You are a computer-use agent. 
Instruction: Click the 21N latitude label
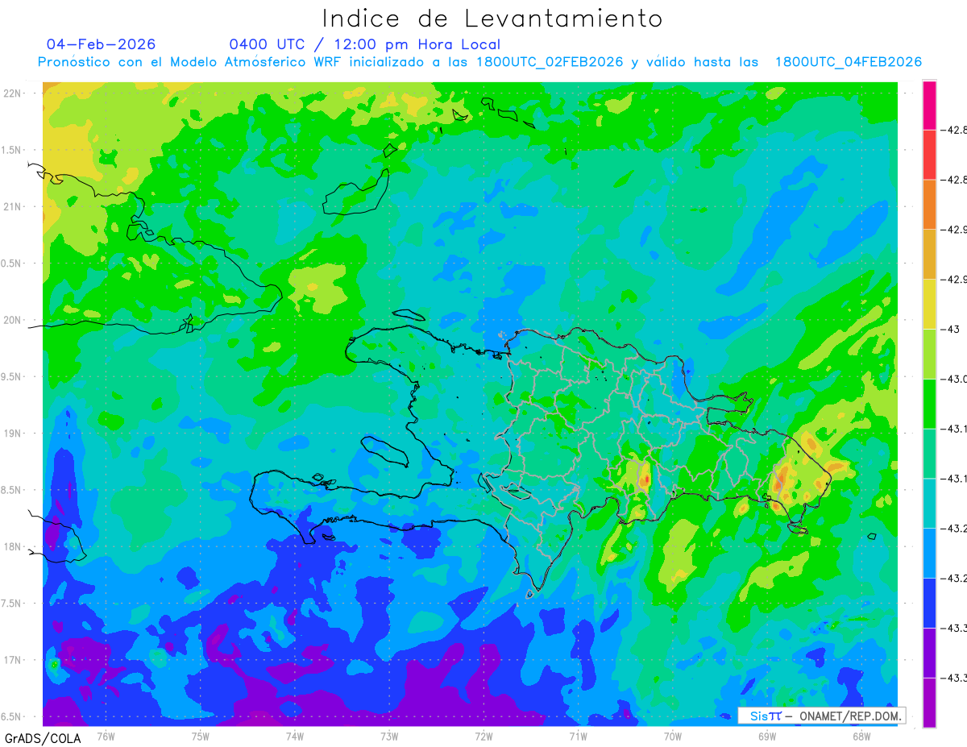[x=13, y=207]
